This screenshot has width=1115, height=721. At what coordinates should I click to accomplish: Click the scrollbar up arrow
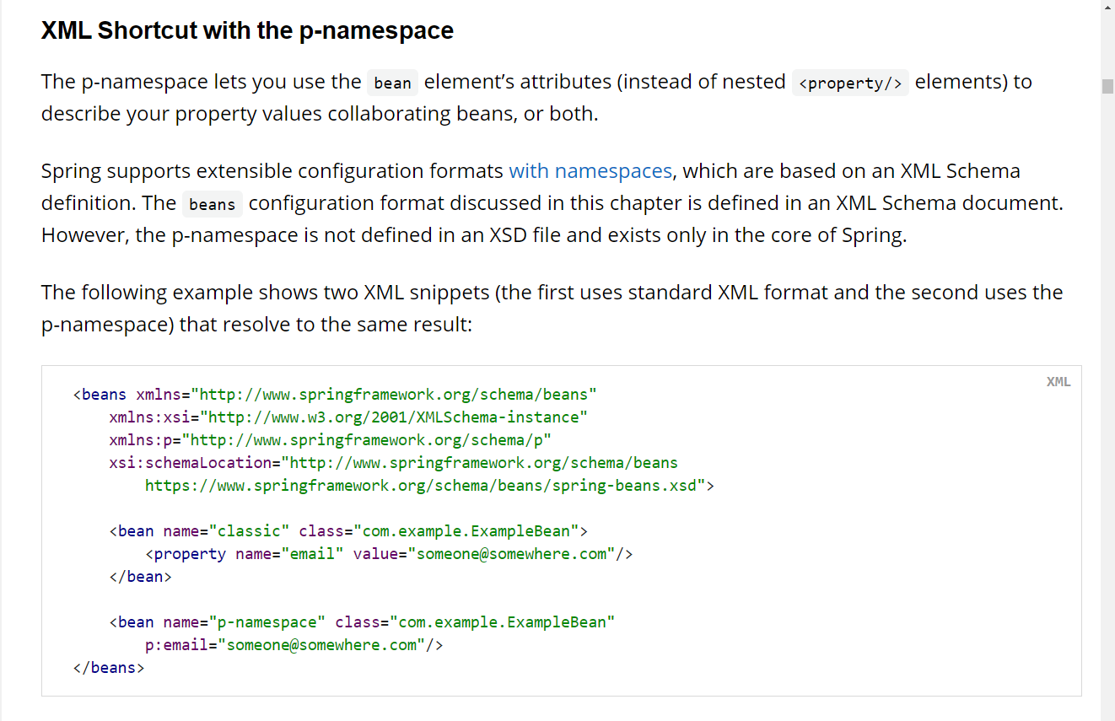pos(1107,7)
